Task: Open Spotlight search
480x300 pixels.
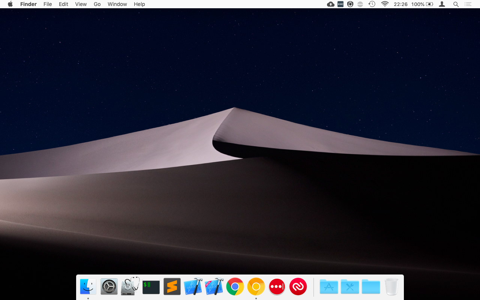Action: [456, 4]
